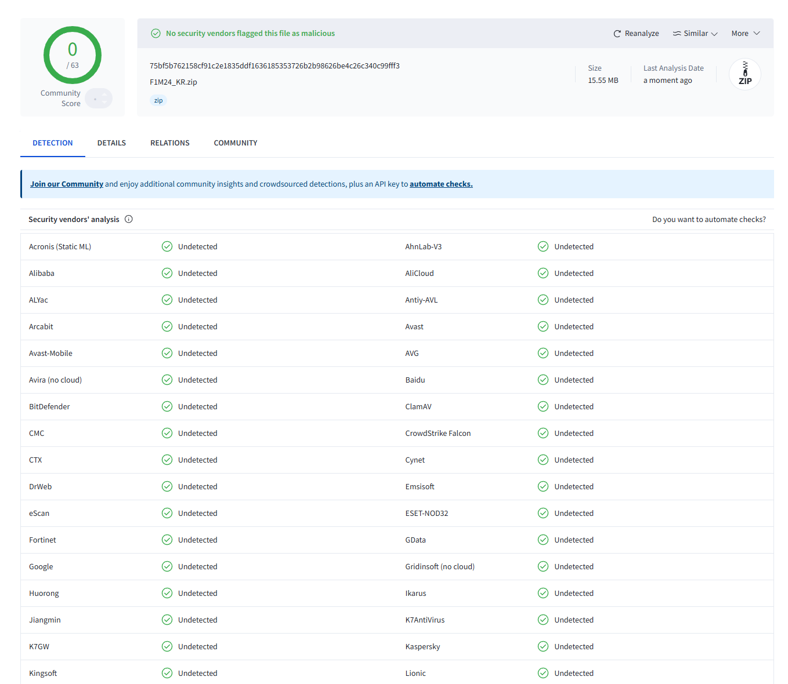This screenshot has height=684, width=788.
Task: Open the DETAILS tab
Action: point(111,143)
